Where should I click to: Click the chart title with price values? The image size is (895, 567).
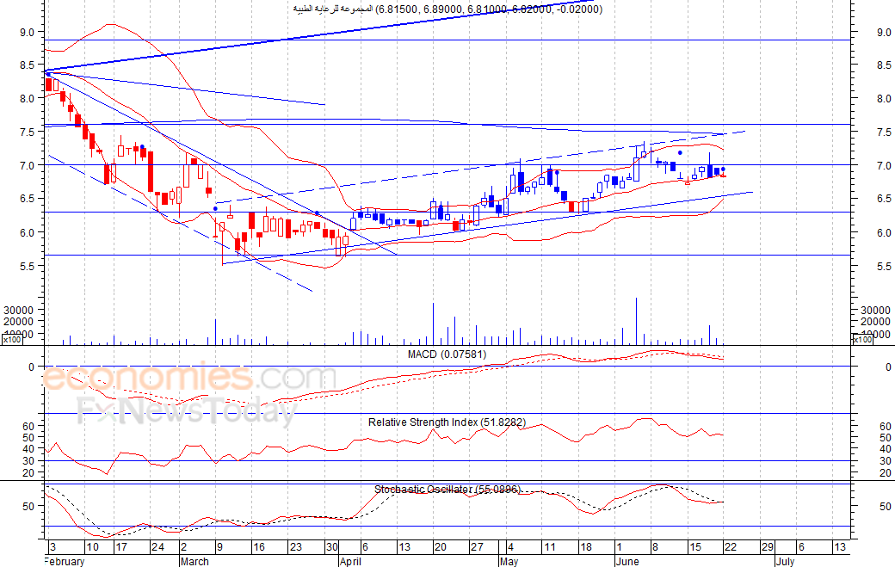[447, 9]
